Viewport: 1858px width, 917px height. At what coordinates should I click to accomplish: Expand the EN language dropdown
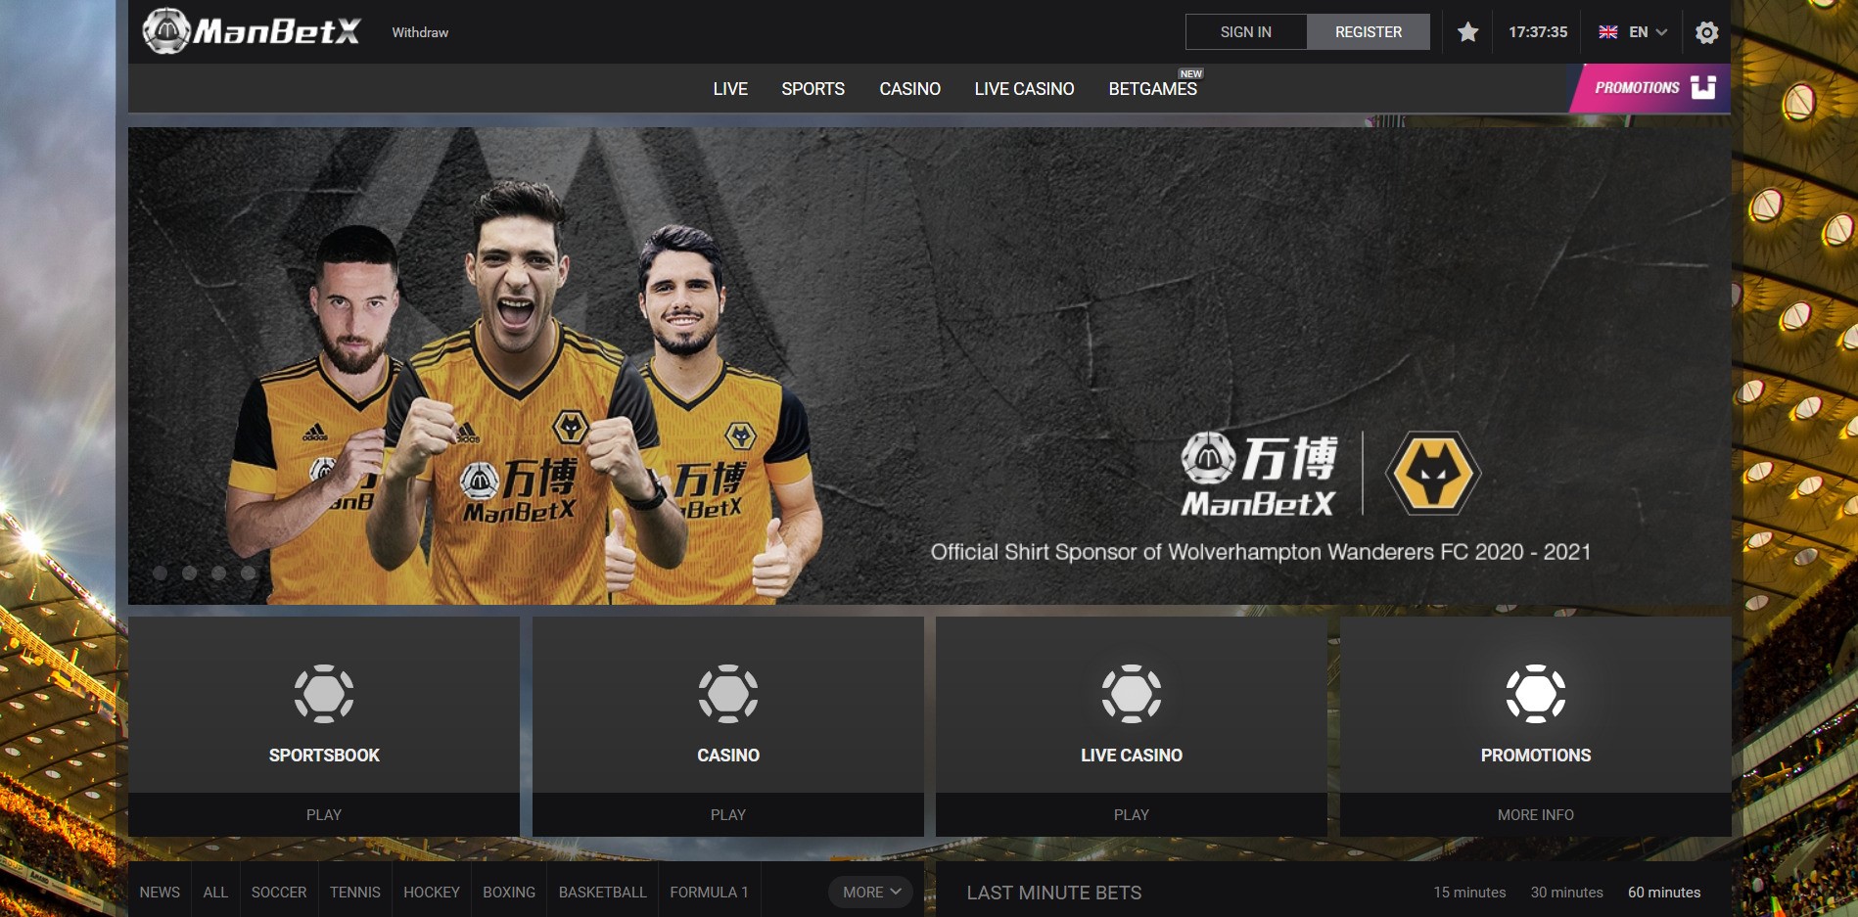point(1648,32)
